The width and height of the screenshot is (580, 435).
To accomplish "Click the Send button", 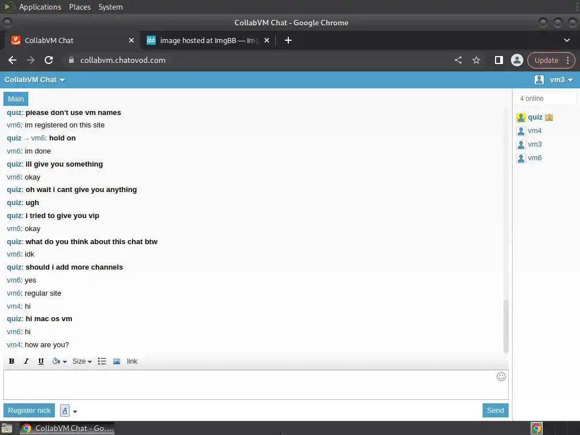I will (495, 410).
